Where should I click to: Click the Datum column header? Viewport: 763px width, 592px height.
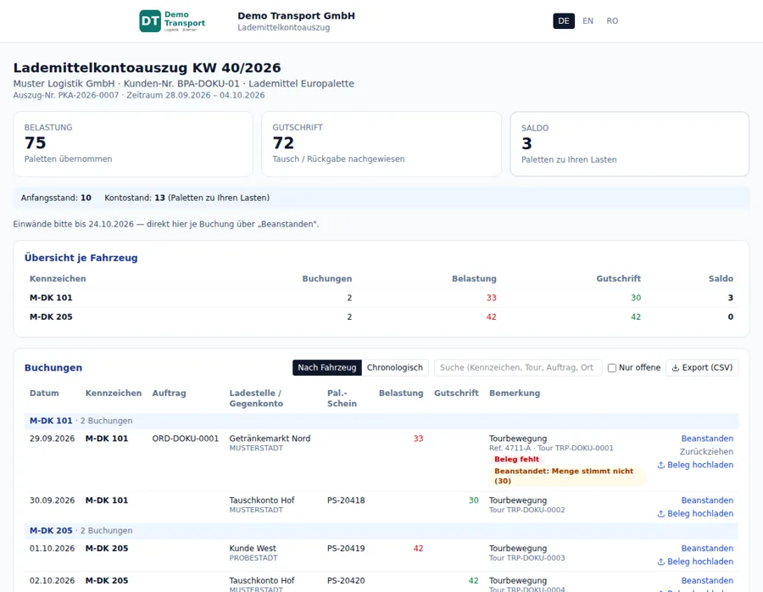point(44,394)
